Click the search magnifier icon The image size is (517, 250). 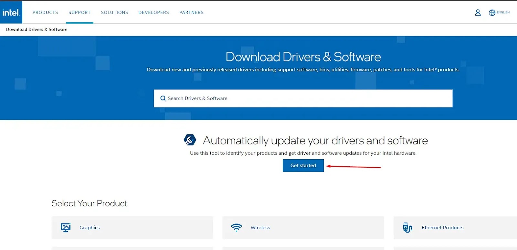click(163, 99)
